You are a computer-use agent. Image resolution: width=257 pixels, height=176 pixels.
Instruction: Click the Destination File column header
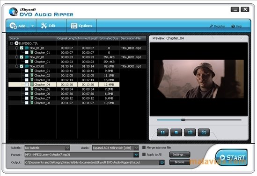[x=133, y=38]
